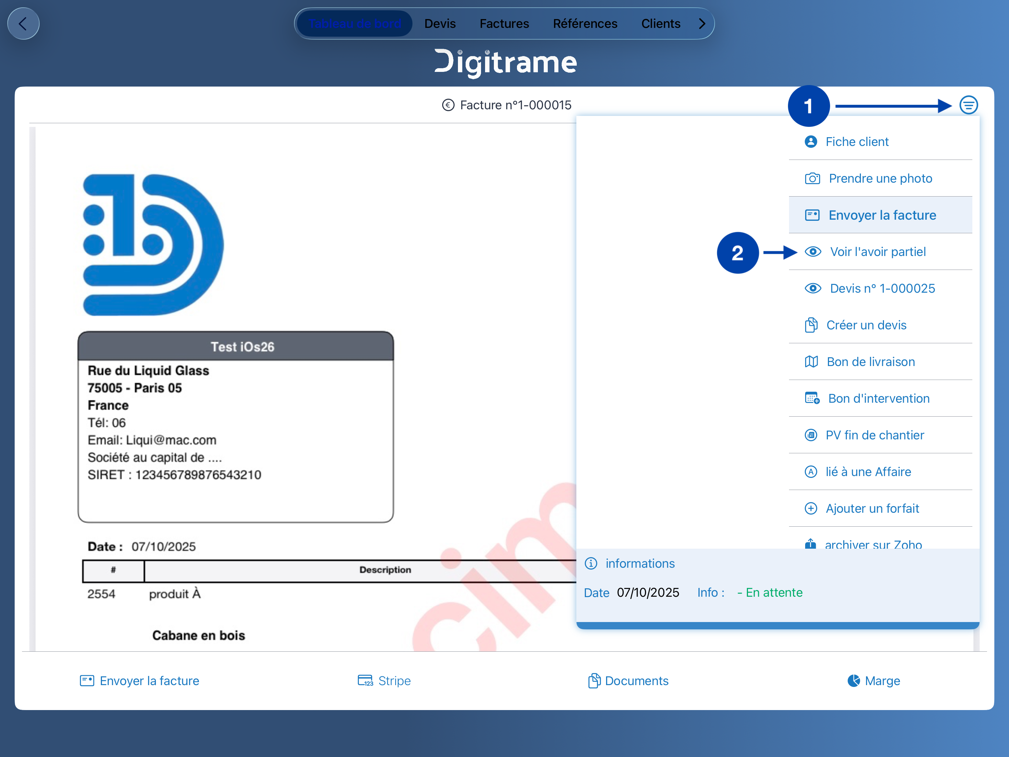The image size is (1009, 757).
Task: Switch to the Devis tab
Action: (x=440, y=24)
